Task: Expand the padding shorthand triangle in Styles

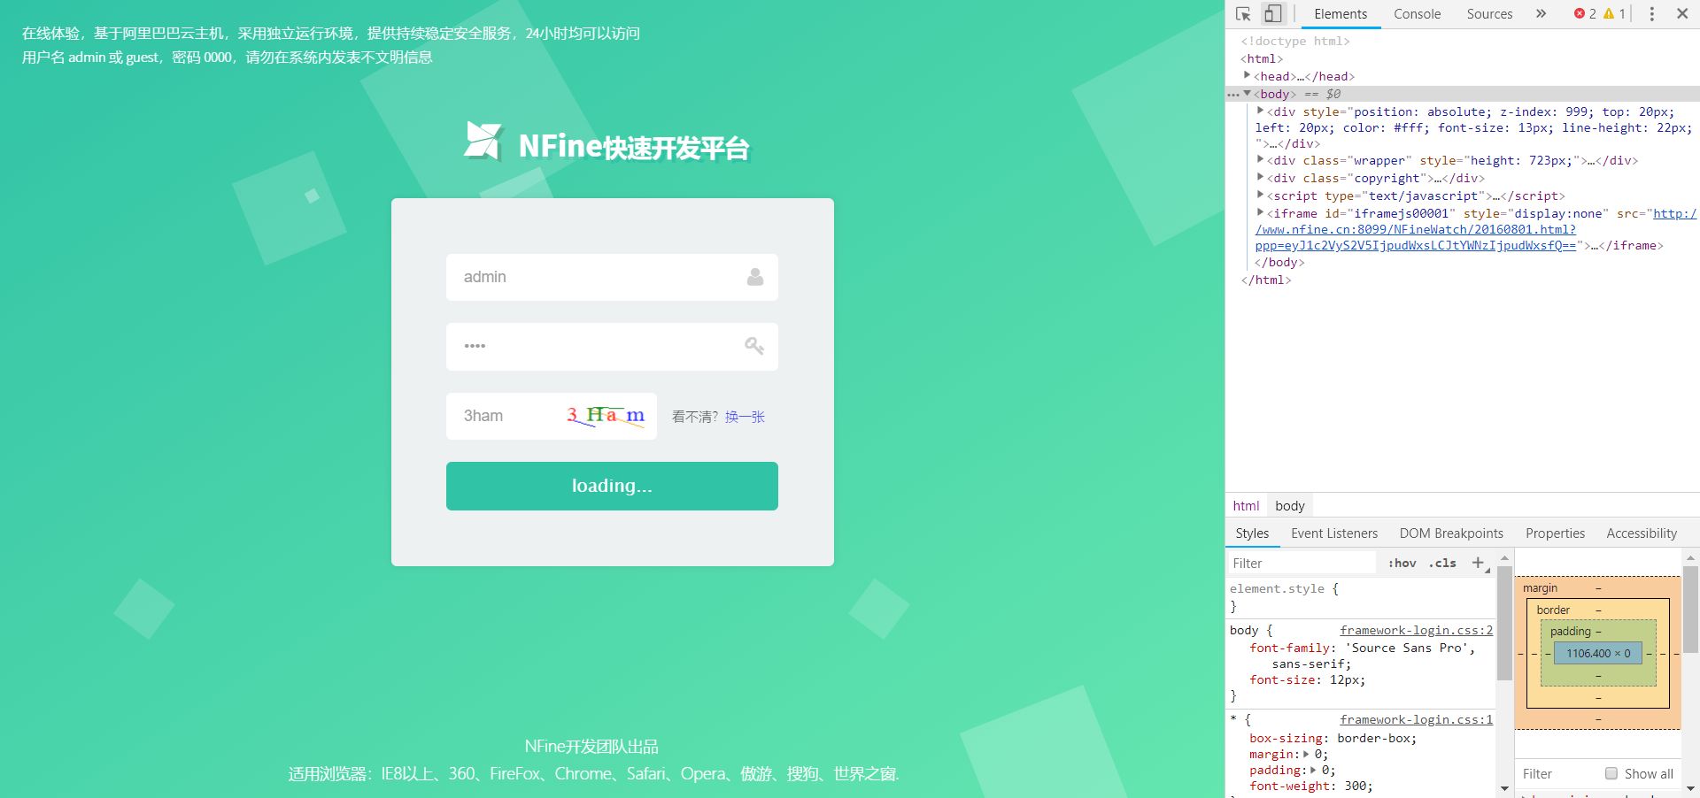Action: [1314, 770]
